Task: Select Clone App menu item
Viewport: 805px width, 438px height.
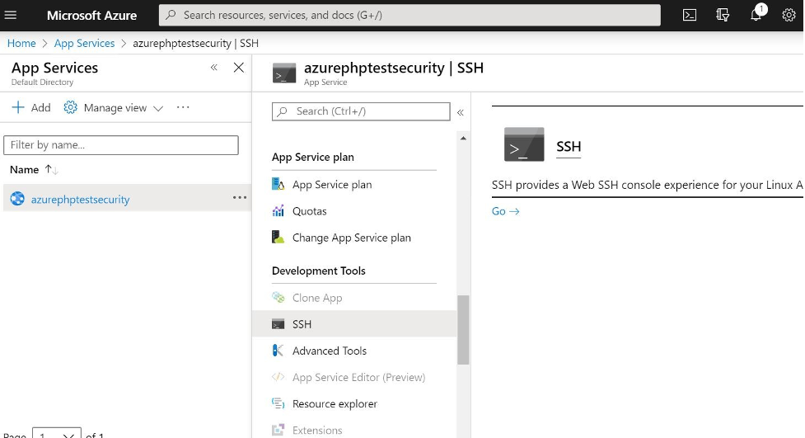Action: pos(317,298)
